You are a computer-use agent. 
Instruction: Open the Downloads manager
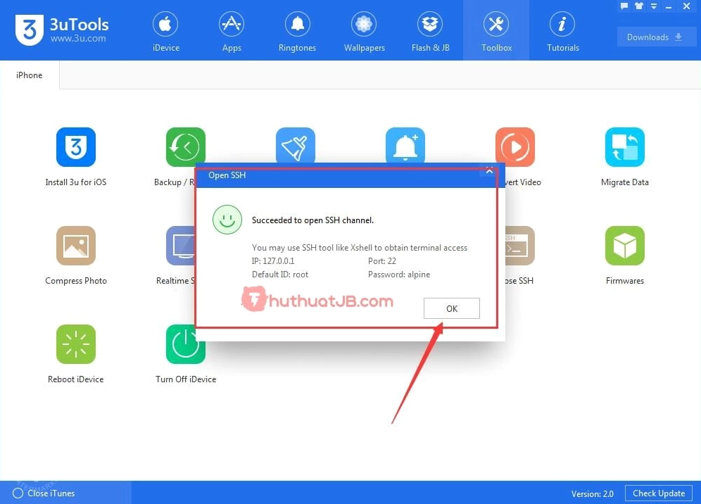point(656,37)
